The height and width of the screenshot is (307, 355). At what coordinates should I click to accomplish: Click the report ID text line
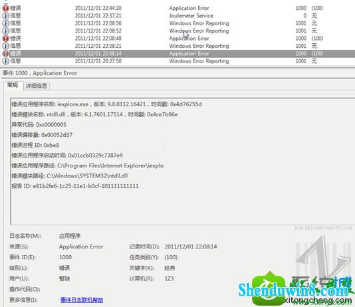75,186
